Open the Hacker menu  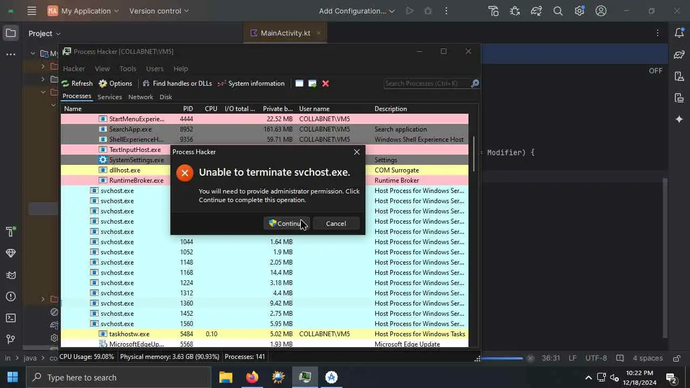(74, 68)
